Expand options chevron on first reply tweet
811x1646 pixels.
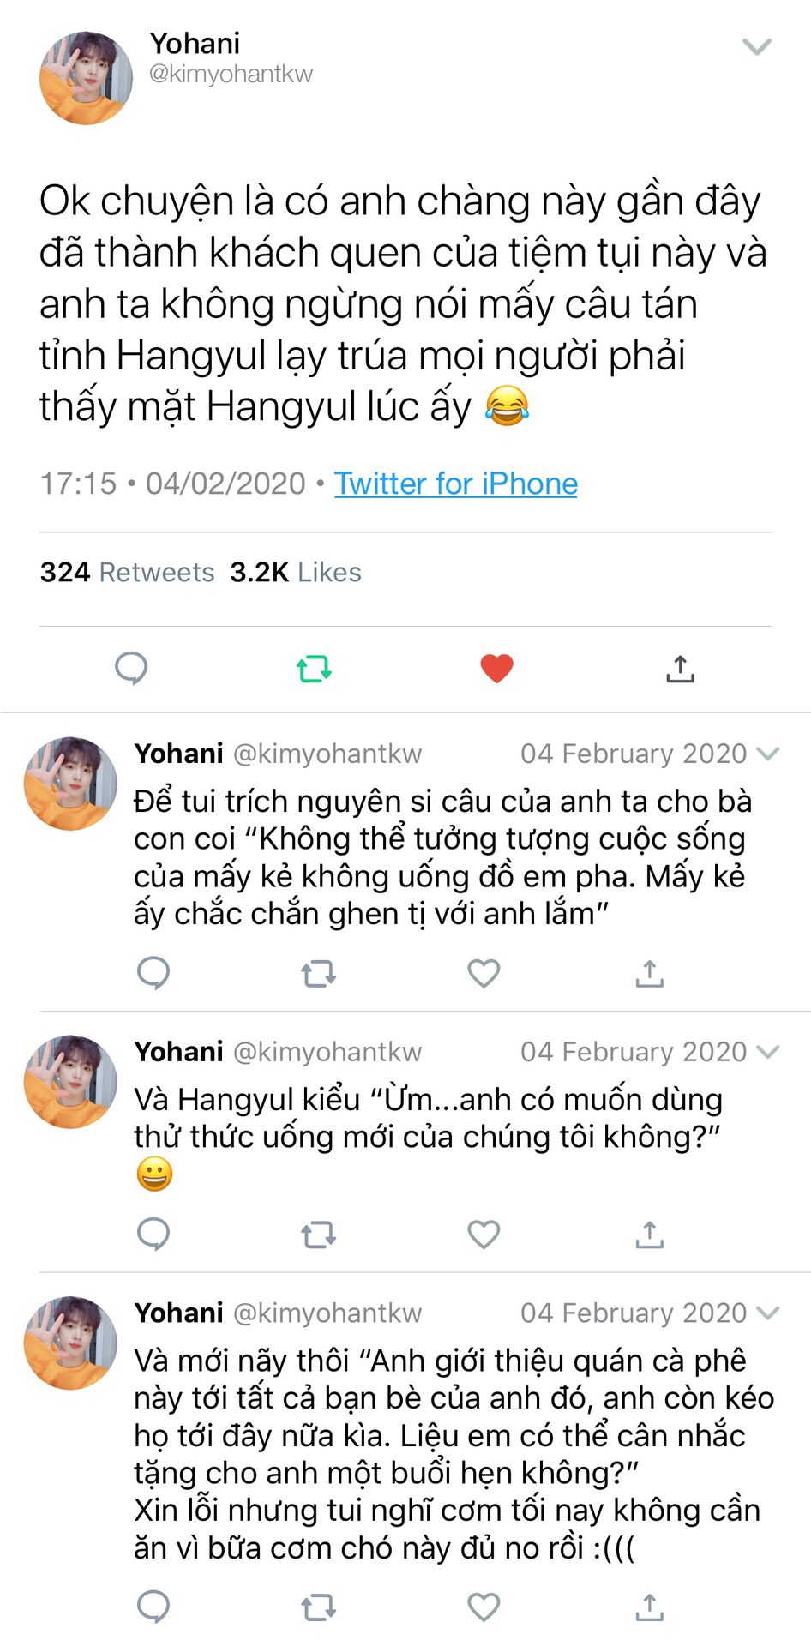point(769,754)
